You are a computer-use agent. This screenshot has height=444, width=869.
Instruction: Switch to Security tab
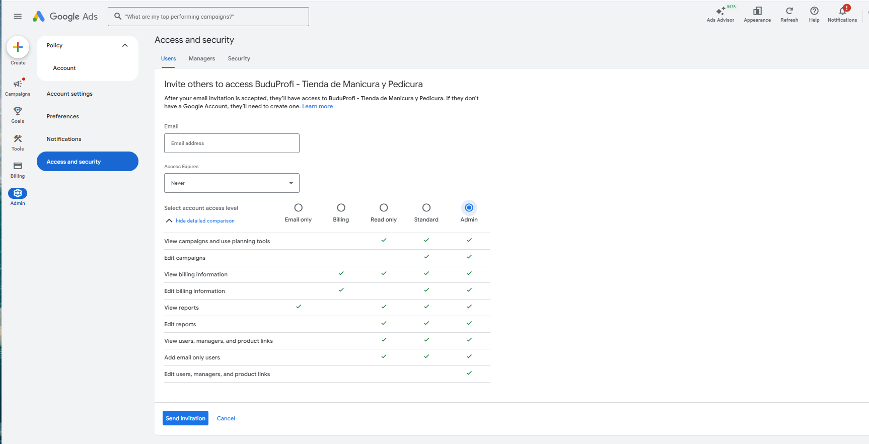coord(239,58)
